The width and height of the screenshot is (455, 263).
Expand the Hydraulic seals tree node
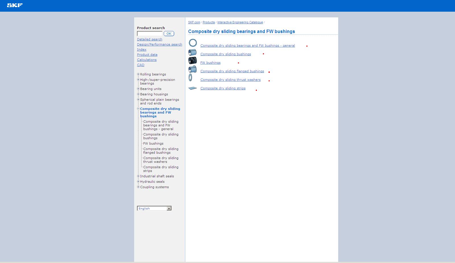click(x=138, y=182)
